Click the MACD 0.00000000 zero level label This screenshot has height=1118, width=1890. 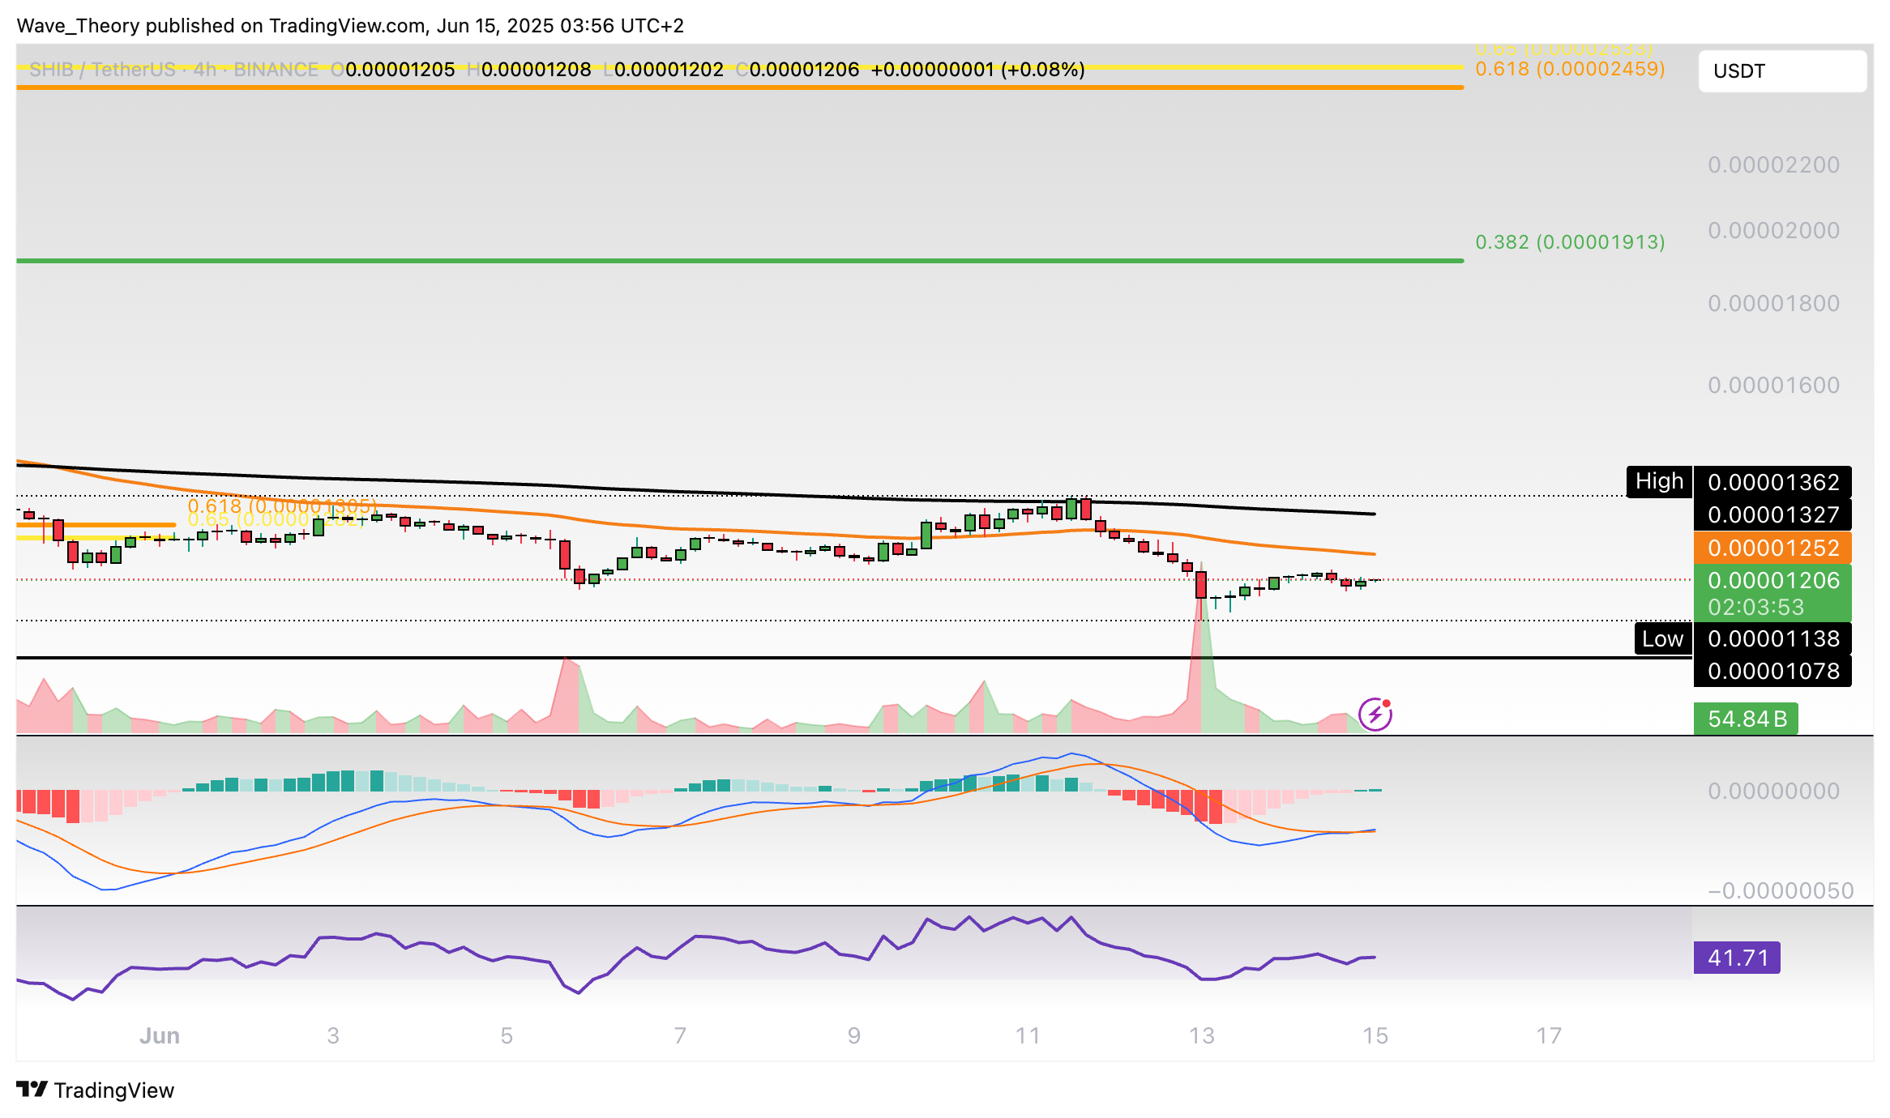[x=1772, y=791]
